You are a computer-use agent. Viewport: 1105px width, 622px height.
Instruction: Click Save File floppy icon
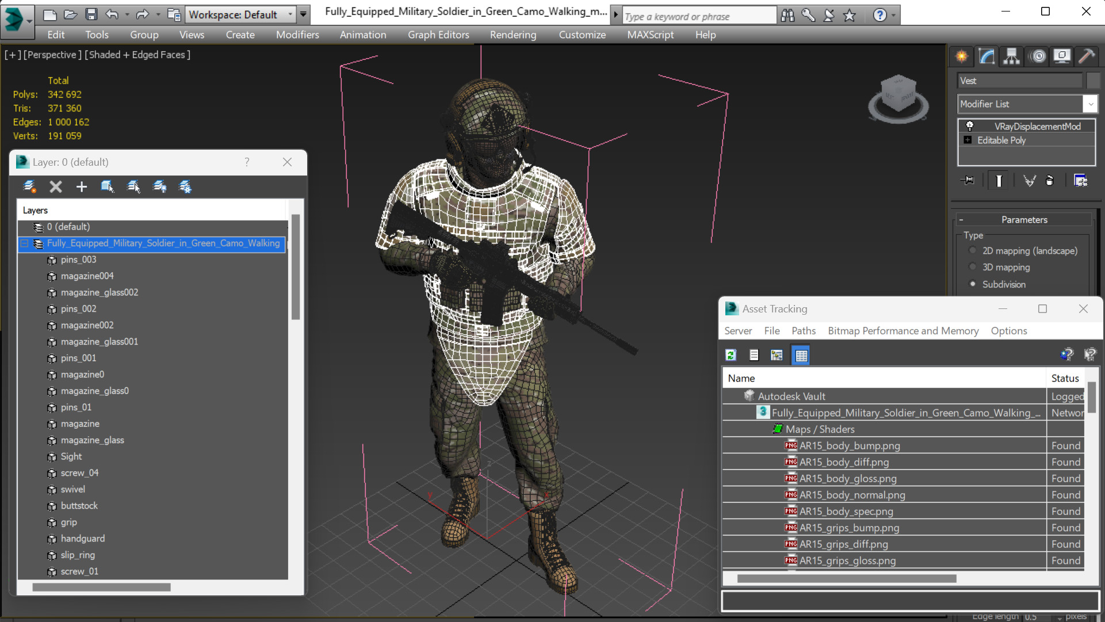click(91, 14)
